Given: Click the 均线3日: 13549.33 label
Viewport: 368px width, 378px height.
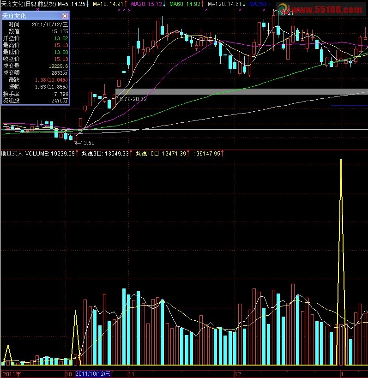Looking at the screenshot, I should pos(106,154).
